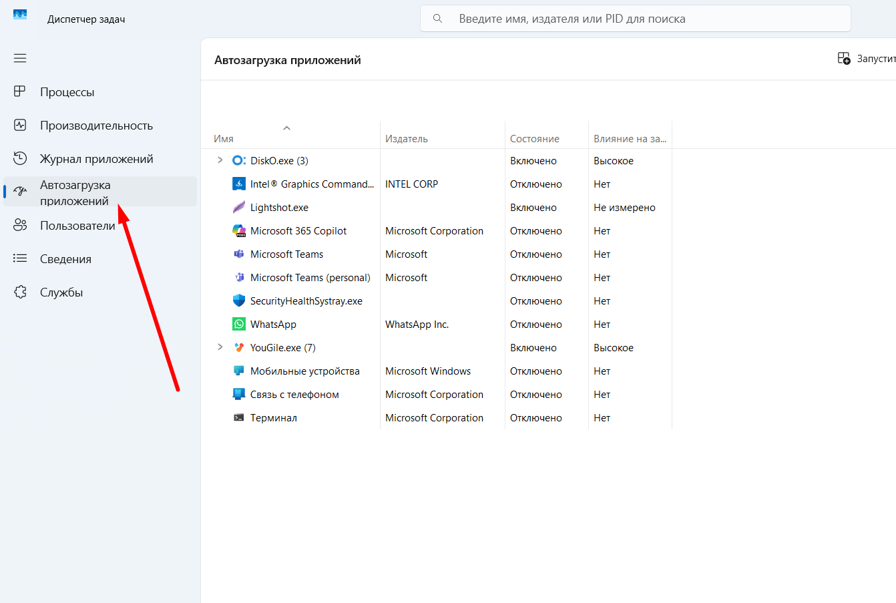This screenshot has width=896, height=603.
Task: Select the Intel® Graphics Command row name
Action: (x=312, y=184)
